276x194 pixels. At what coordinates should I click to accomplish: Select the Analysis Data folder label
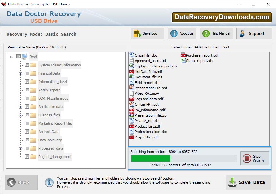[49, 132]
